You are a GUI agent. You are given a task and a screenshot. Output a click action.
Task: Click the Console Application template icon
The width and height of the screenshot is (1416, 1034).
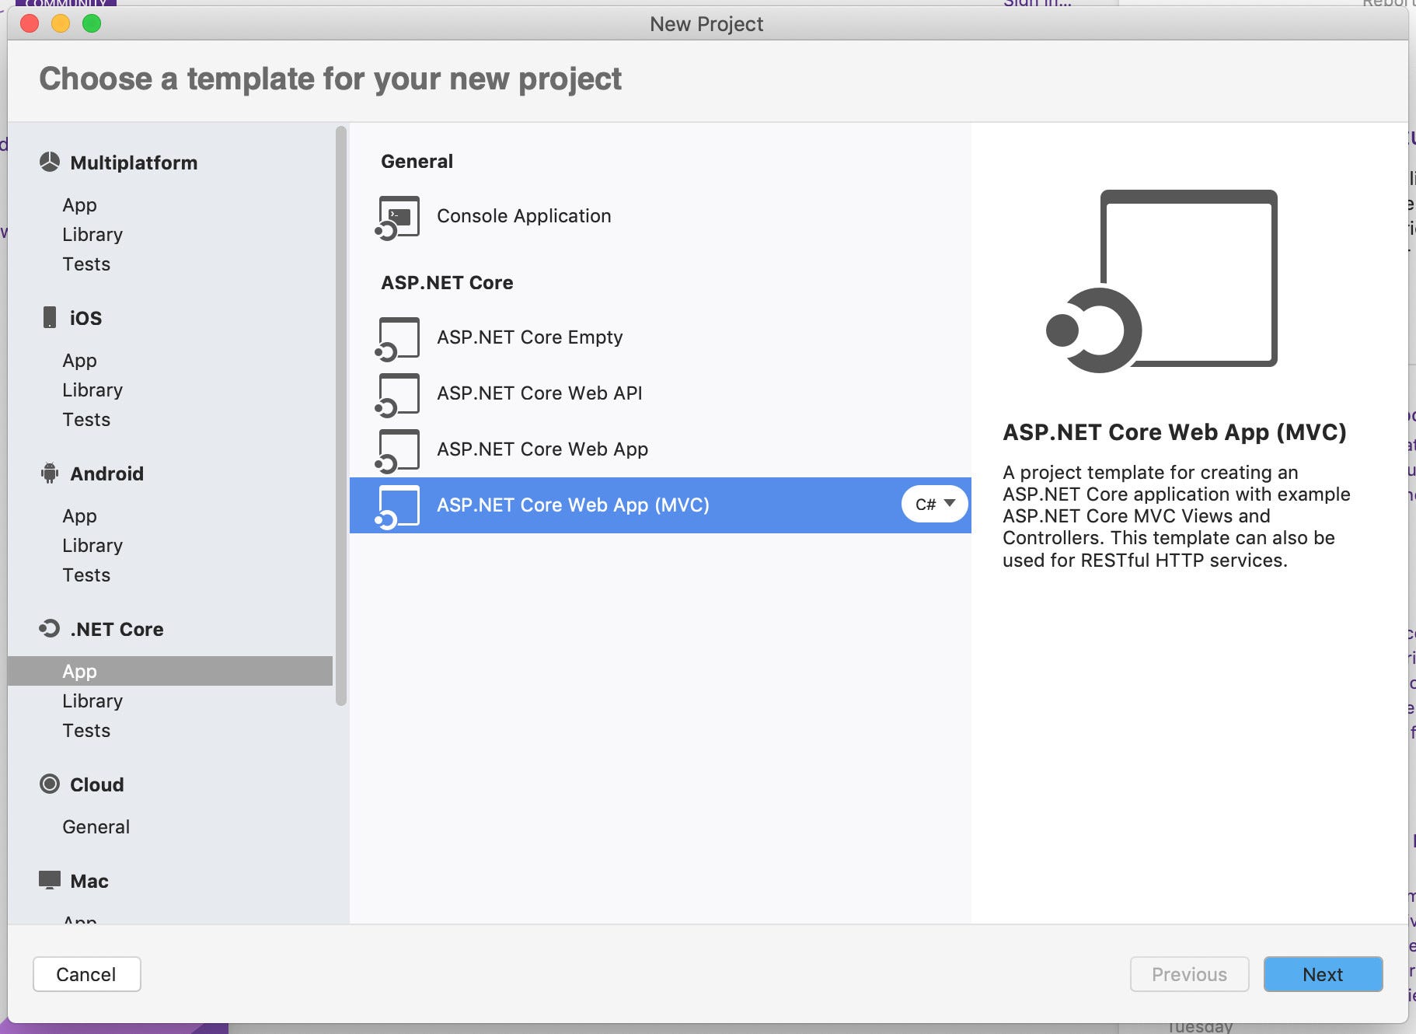pyautogui.click(x=398, y=218)
